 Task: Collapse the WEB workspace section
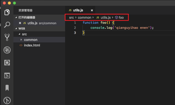(x=16, y=29)
